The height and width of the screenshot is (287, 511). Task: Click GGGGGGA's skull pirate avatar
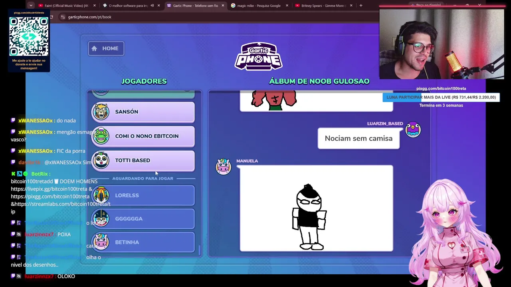(x=101, y=218)
